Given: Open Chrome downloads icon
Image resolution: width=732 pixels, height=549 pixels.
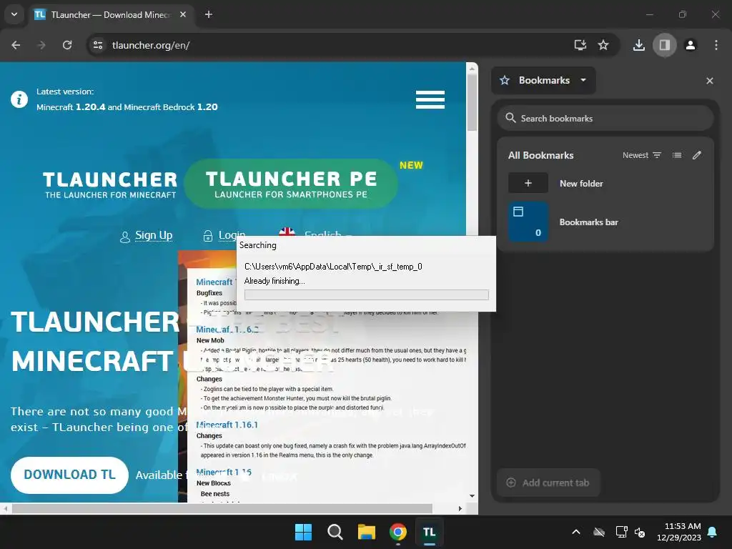Looking at the screenshot, I should (x=638, y=45).
